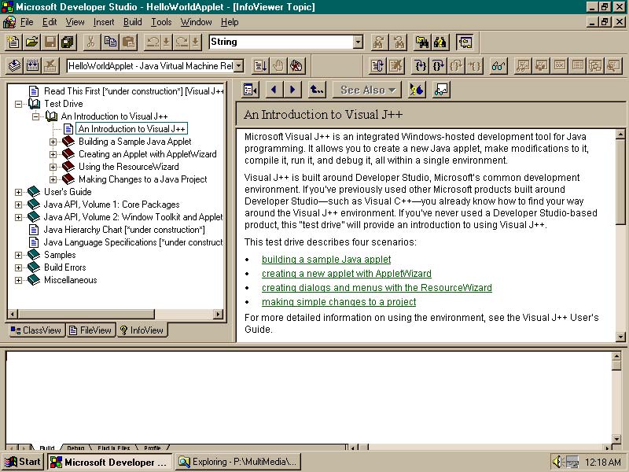This screenshot has height=472, width=629.
Task: Switch to the FileView tab
Action: click(90, 330)
